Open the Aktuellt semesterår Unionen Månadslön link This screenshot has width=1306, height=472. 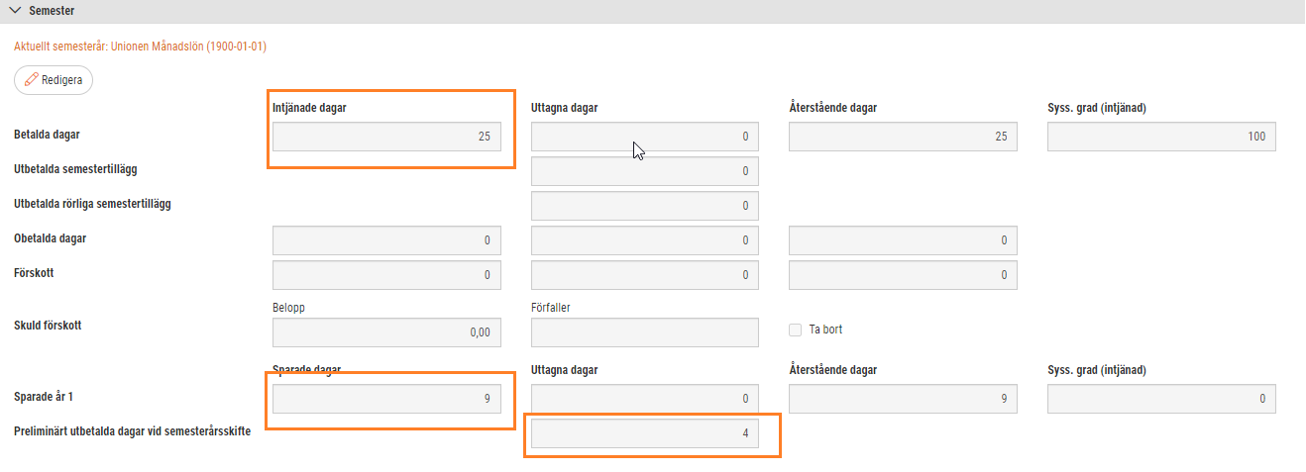(x=140, y=47)
